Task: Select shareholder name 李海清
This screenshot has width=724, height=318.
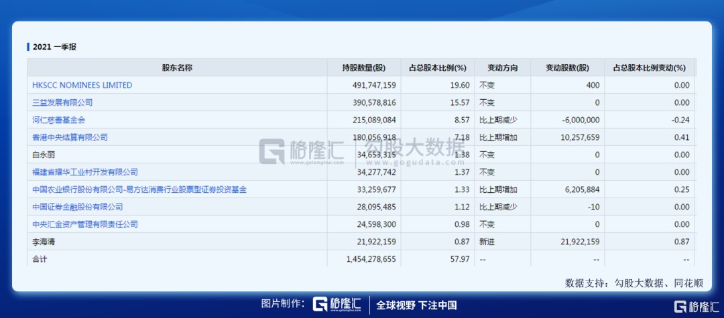Action: coord(44,242)
